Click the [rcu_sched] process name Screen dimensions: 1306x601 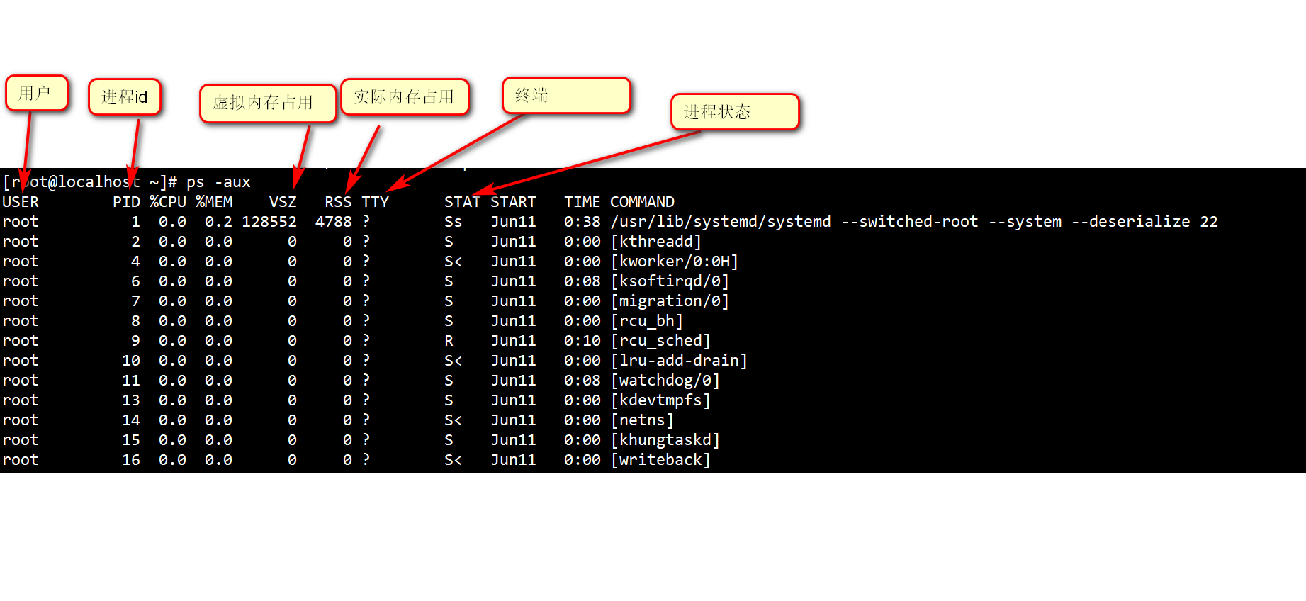(660, 341)
